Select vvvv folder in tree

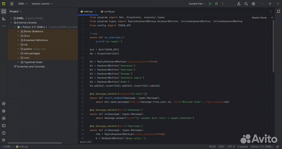(27, 58)
